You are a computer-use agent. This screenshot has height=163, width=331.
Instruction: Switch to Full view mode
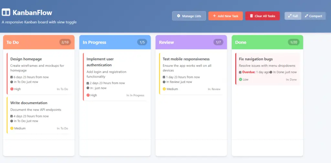pyautogui.click(x=293, y=16)
